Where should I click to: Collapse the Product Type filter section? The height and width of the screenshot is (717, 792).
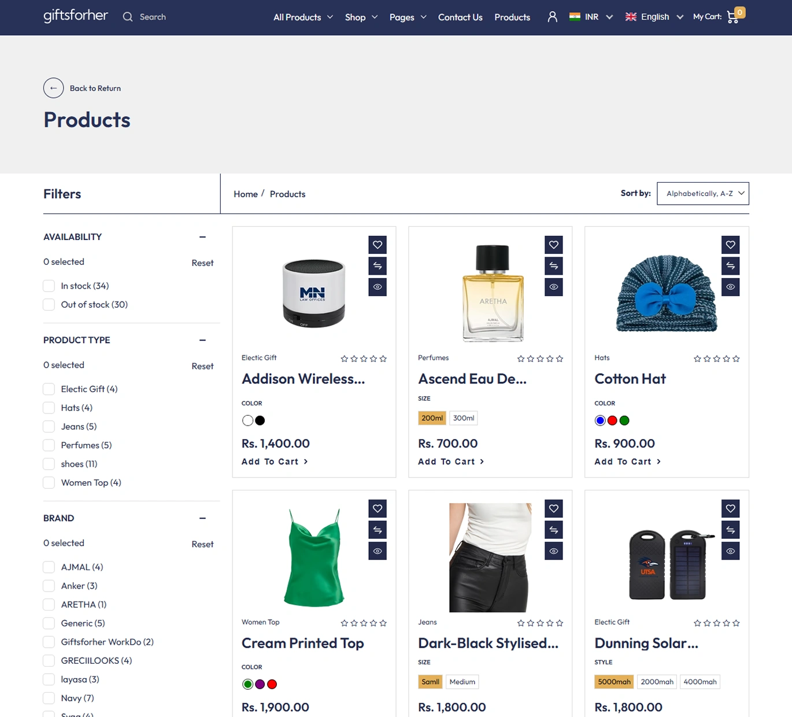(x=202, y=340)
